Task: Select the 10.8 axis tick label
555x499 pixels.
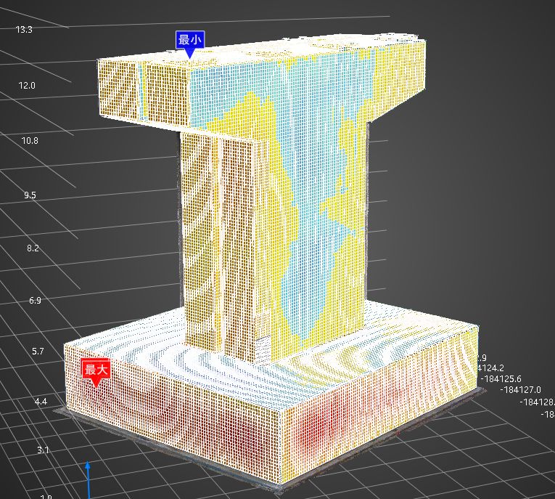Action: 30,140
